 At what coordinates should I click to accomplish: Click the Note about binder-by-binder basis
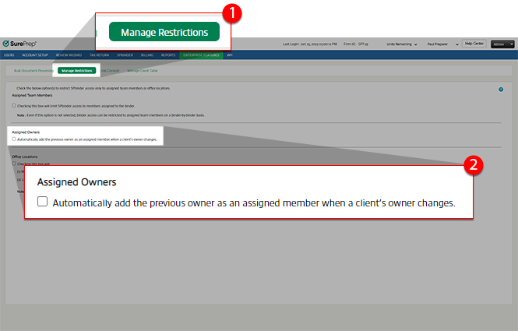111,115
